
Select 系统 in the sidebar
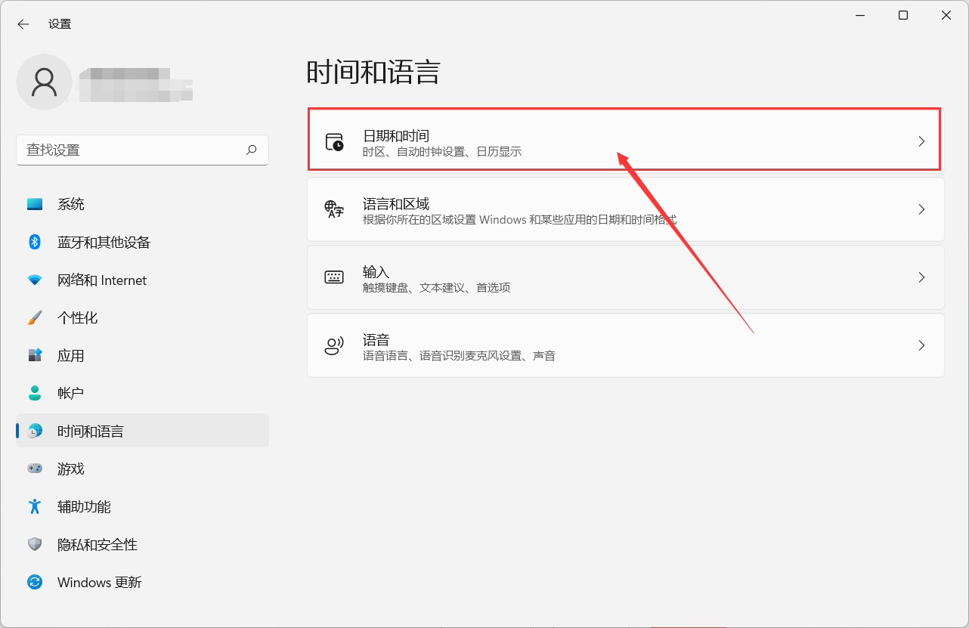click(142, 204)
